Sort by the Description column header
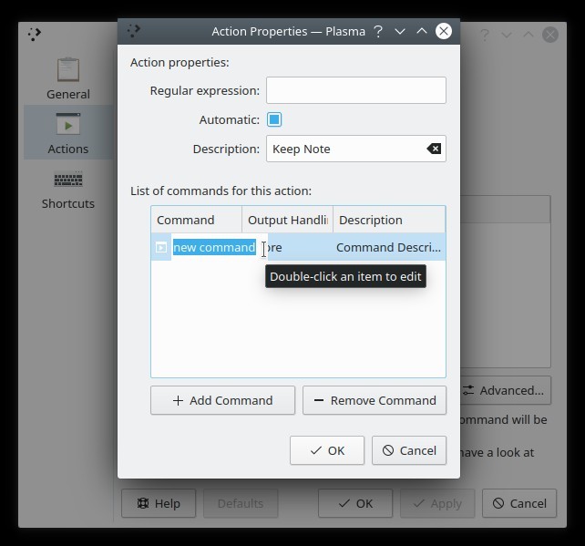The image size is (585, 546). [389, 220]
